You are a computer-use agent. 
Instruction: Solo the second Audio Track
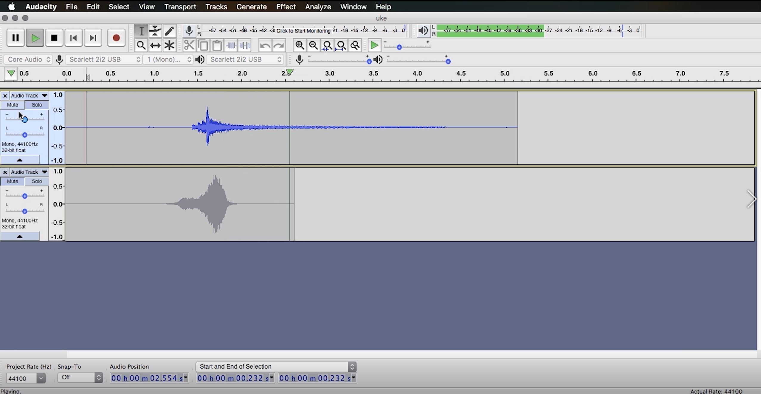click(x=36, y=181)
